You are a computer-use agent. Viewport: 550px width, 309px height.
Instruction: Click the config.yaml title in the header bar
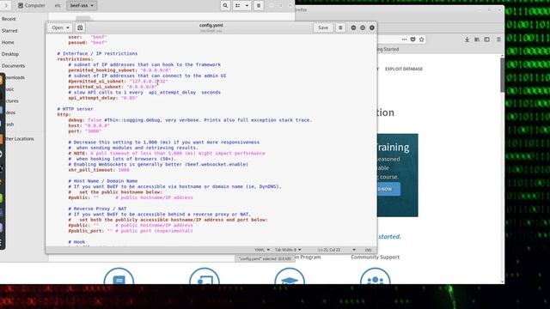click(x=211, y=25)
